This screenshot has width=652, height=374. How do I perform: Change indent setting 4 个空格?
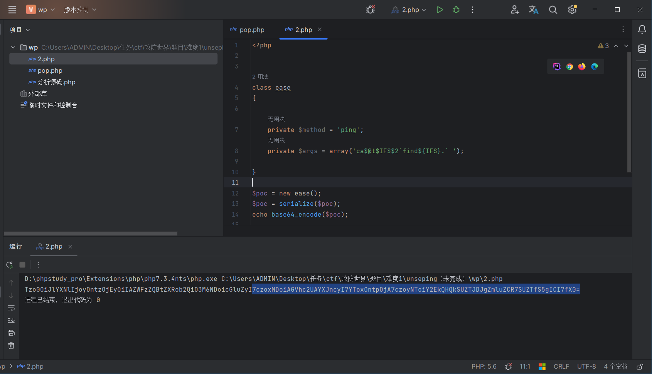(x=616, y=366)
